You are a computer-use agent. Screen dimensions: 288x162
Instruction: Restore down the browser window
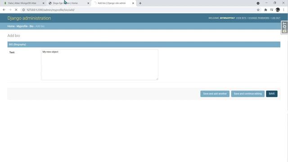[275, 3]
